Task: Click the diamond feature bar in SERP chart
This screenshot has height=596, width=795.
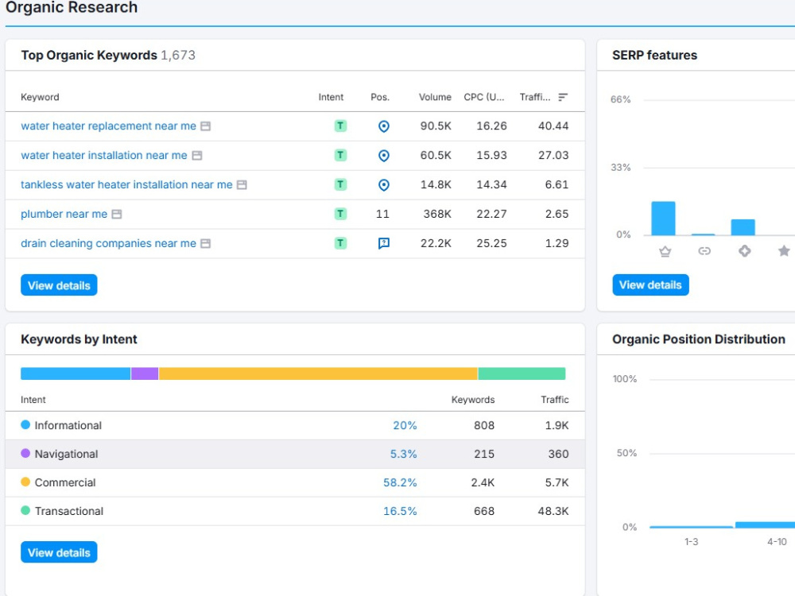Action: point(743,227)
